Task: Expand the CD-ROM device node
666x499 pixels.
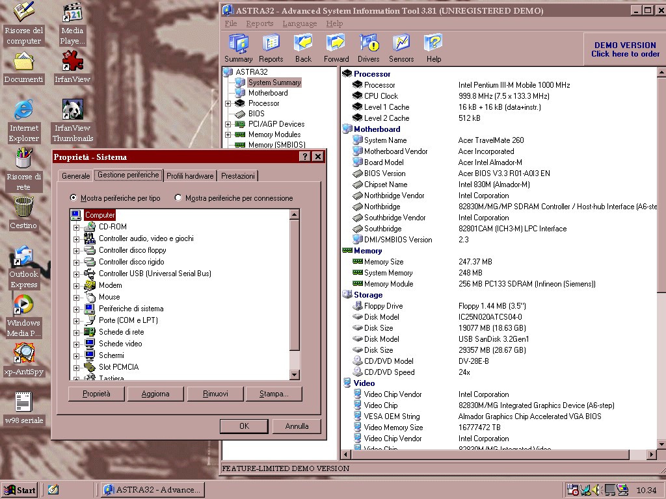Action: (x=76, y=227)
